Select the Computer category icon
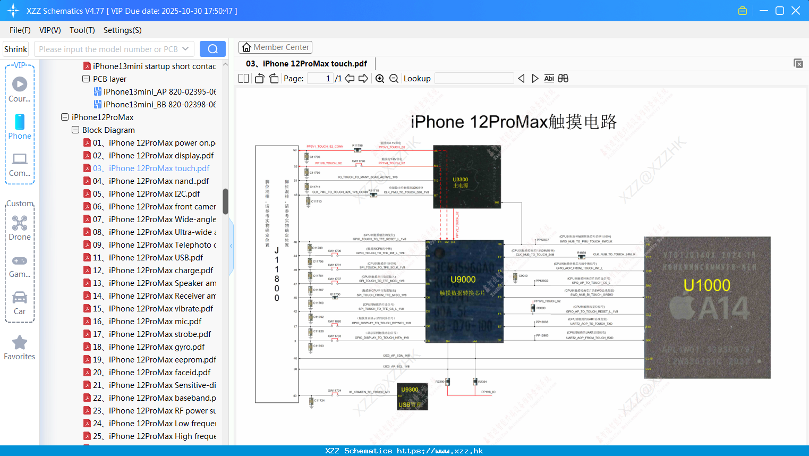 tap(20, 164)
